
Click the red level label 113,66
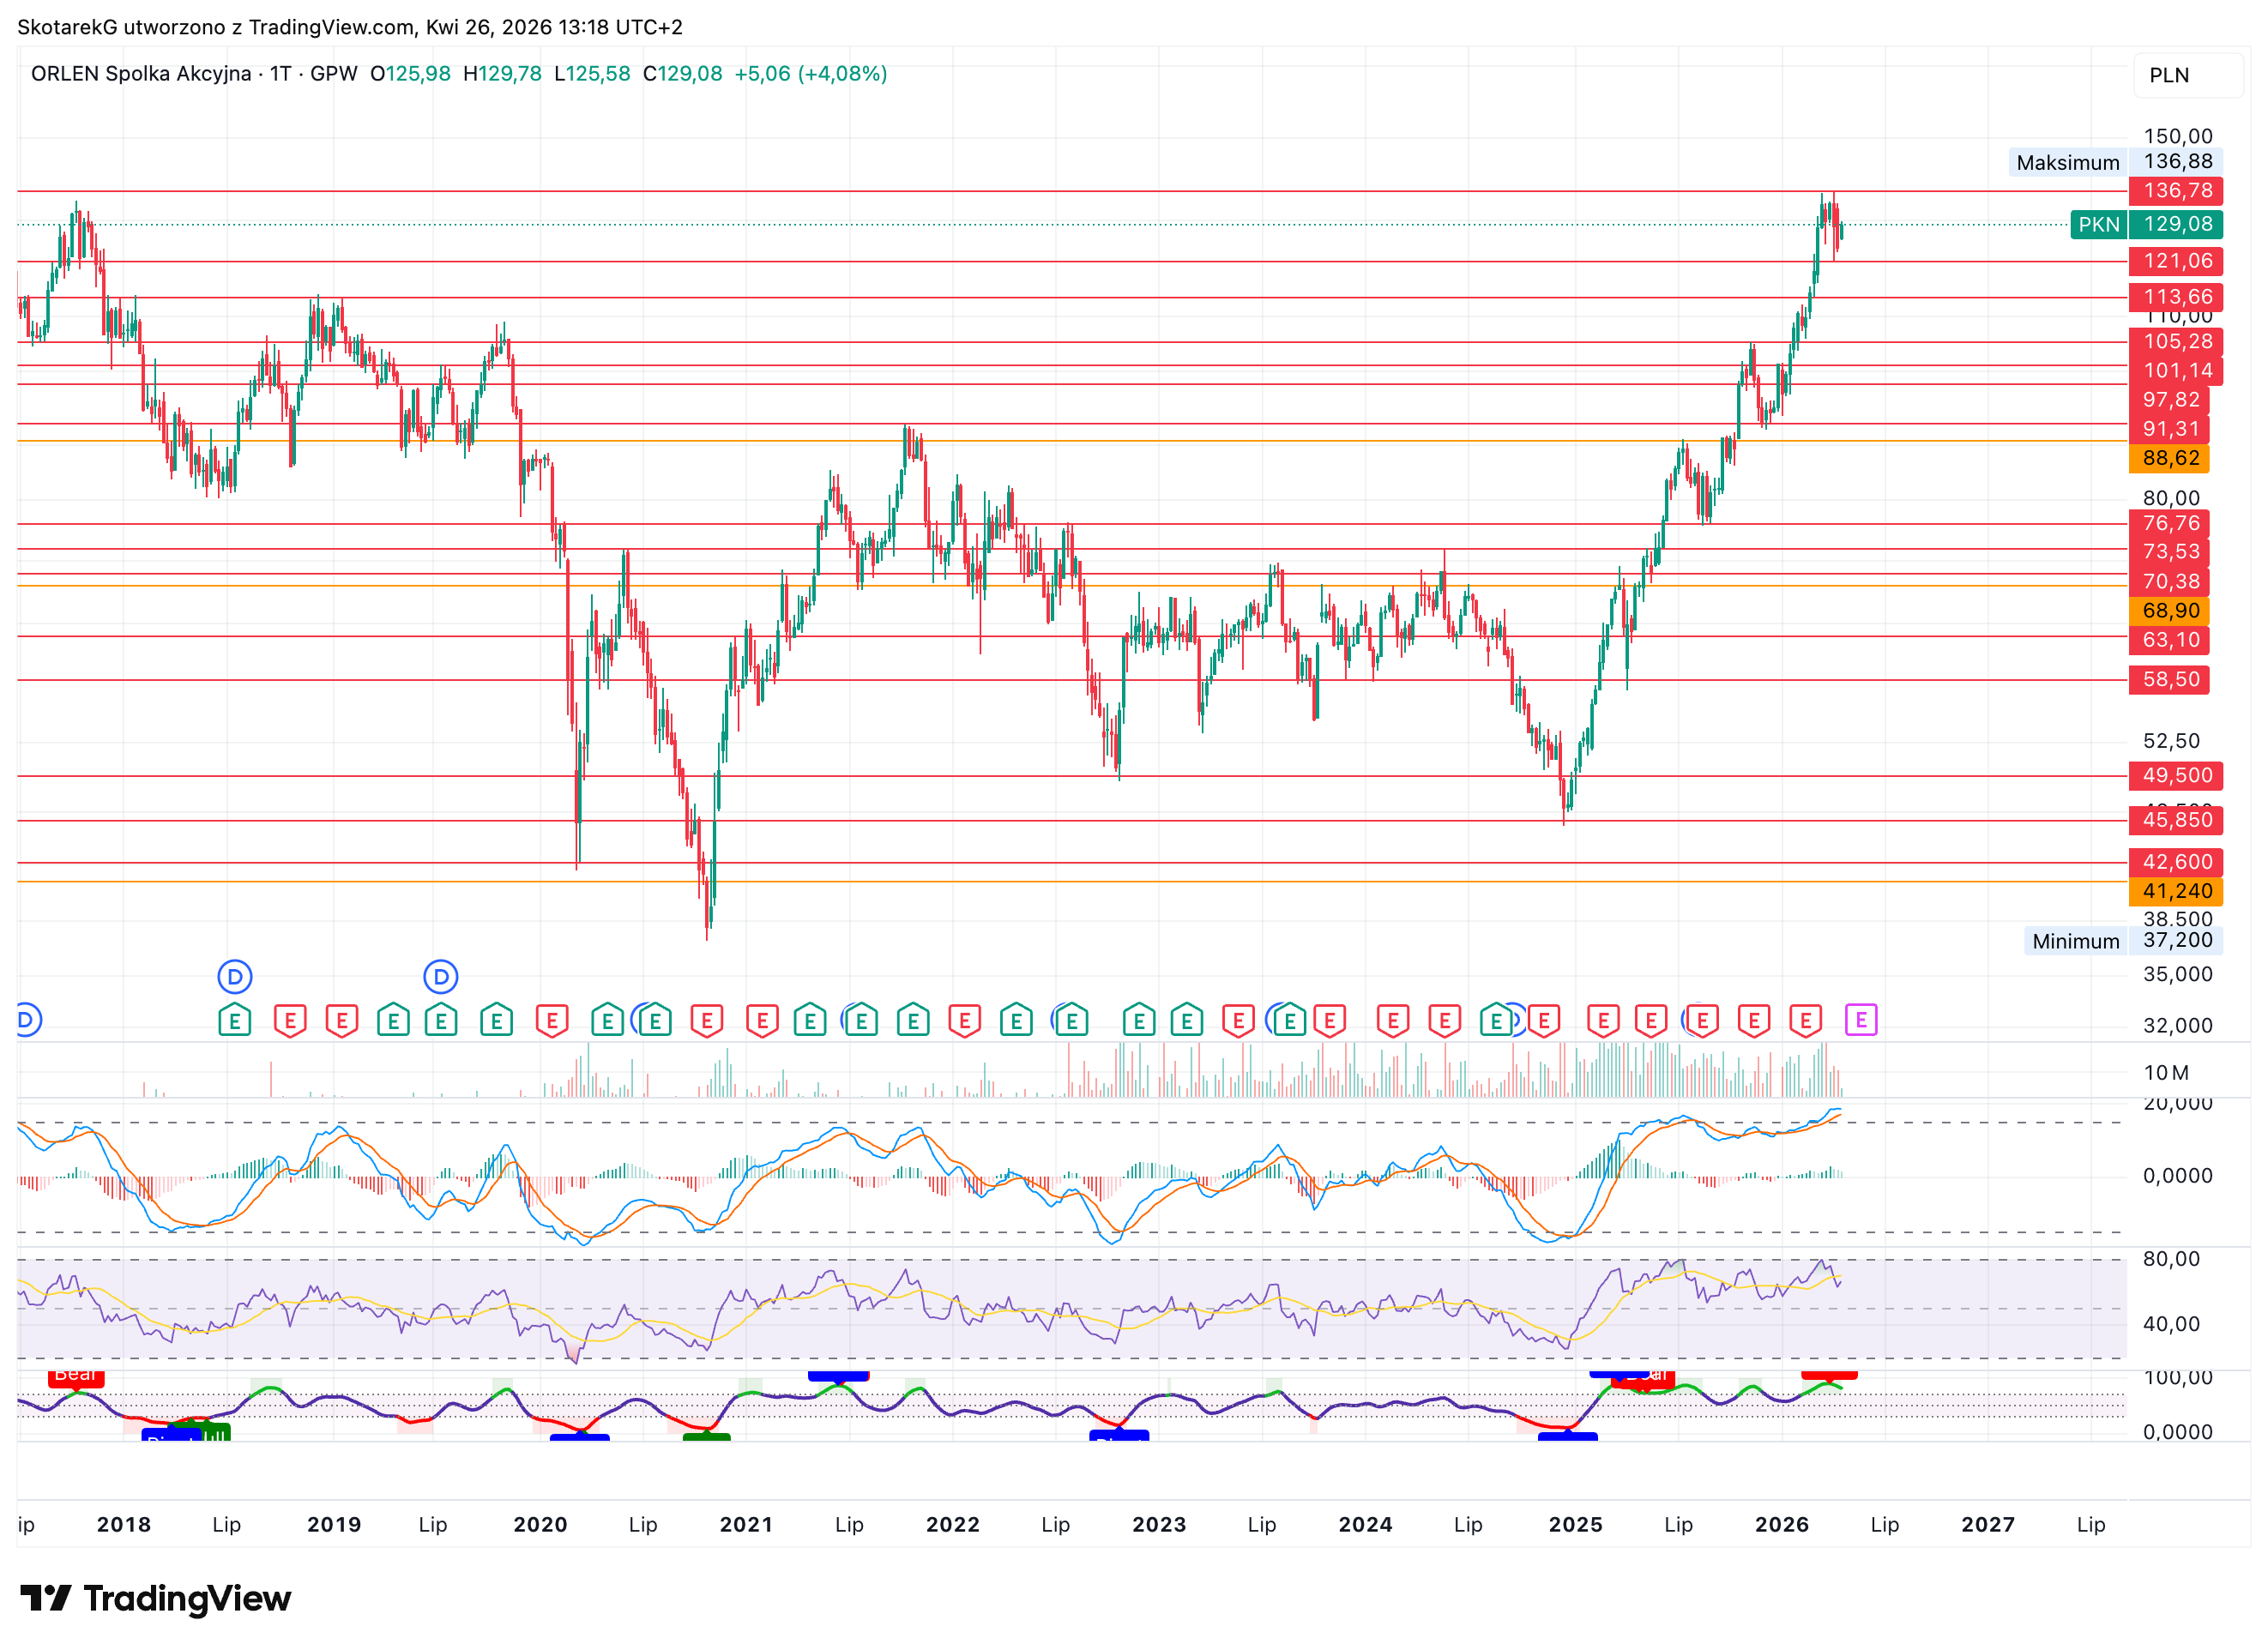tap(2176, 297)
